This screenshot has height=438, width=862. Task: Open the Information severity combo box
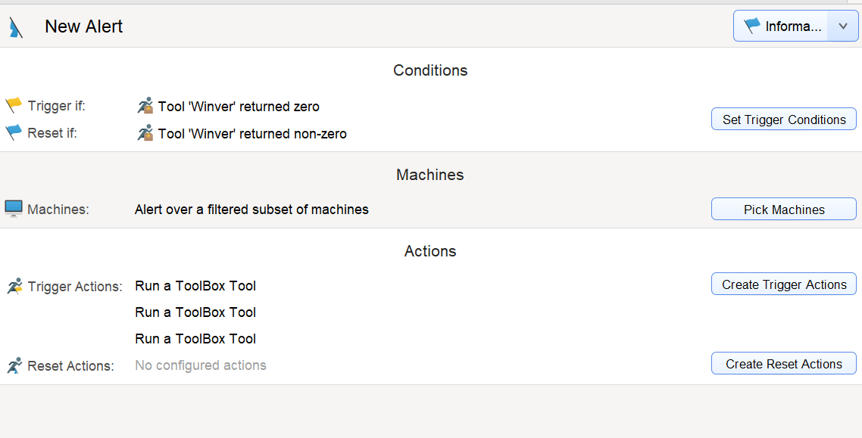(795, 26)
